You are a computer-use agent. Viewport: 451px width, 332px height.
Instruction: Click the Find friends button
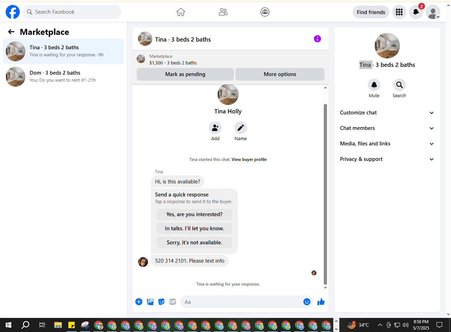[371, 12]
